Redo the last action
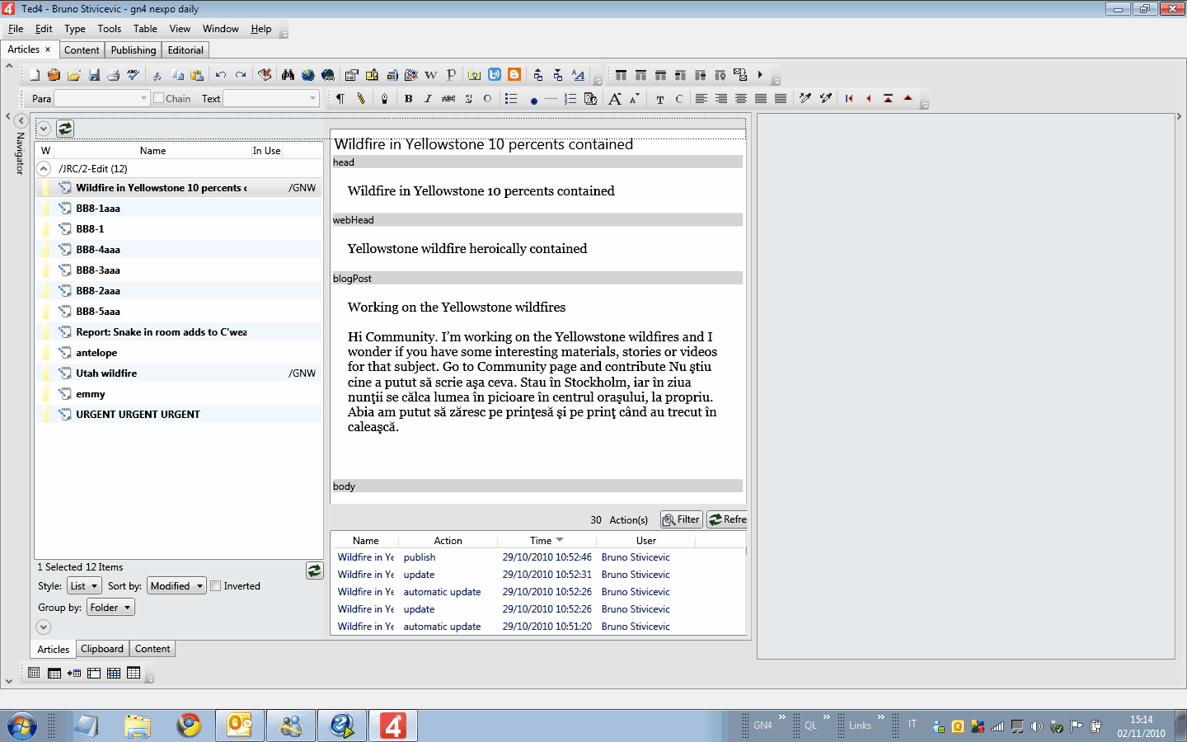 241,75
